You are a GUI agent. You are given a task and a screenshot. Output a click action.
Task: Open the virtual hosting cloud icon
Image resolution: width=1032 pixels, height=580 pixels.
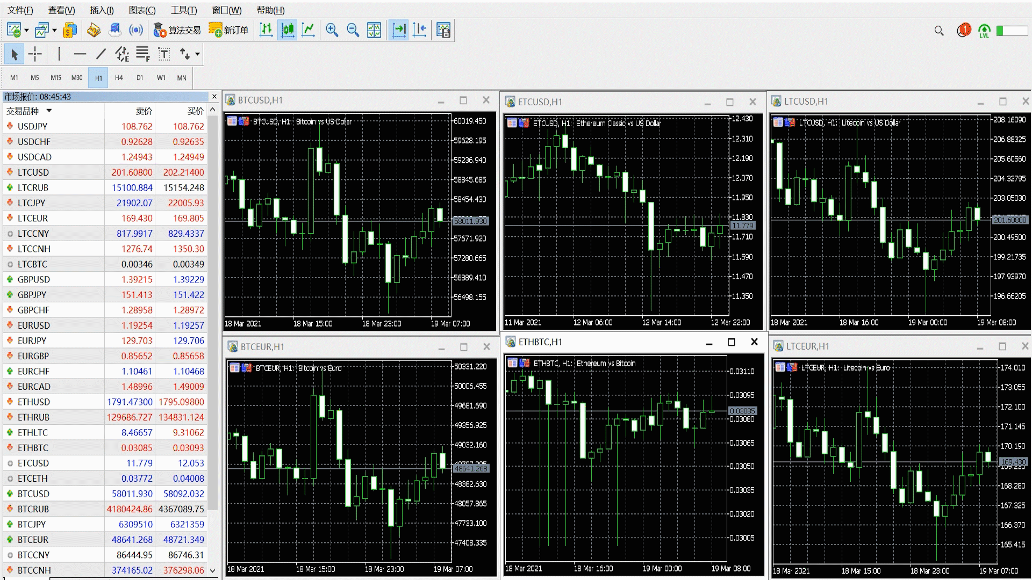pos(115,30)
